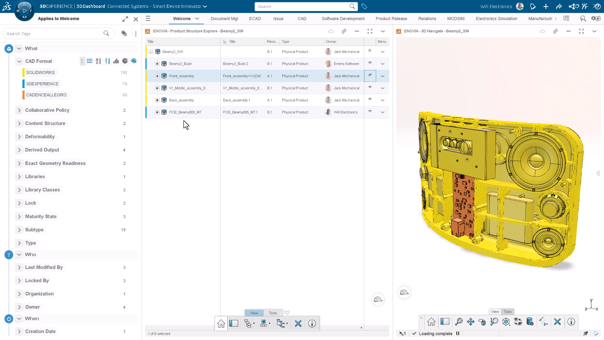Click the SOLIDWORKS tag with yellow swatch
Screen dimensions: 604x340
(x=40, y=72)
